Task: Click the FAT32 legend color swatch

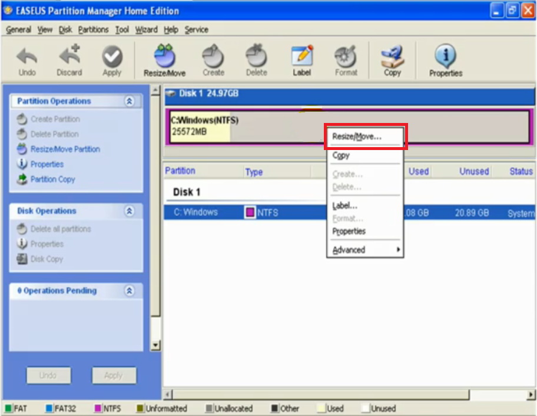Action: (x=49, y=408)
